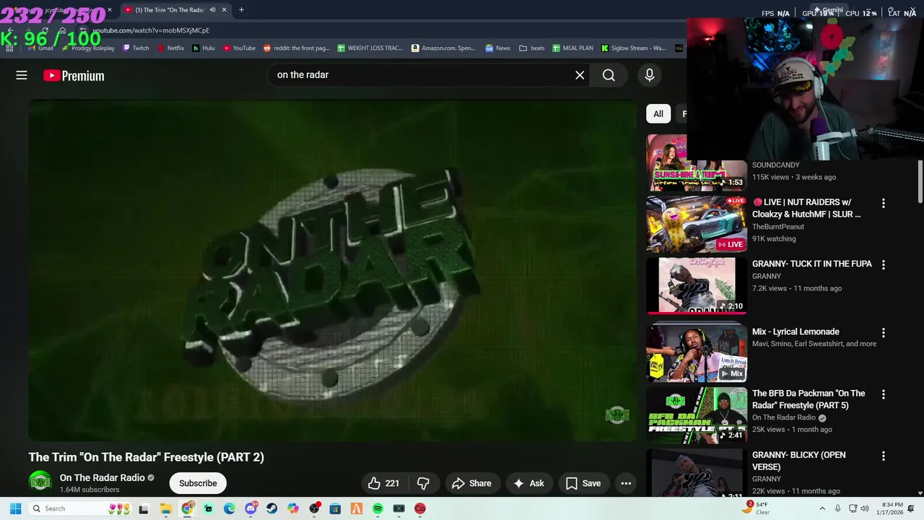
Task: Open the Netflix bookmark
Action: coord(171,48)
